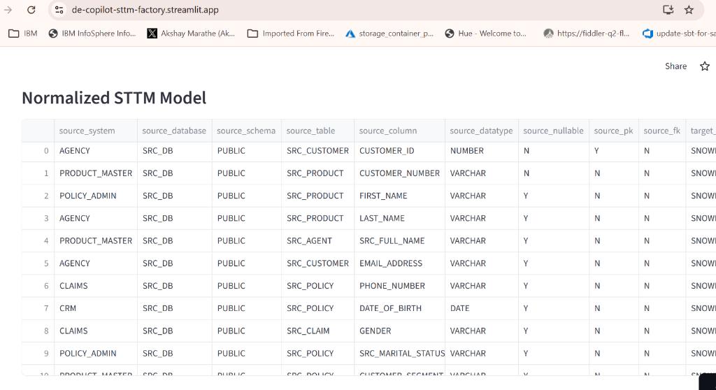Click the address bar URL

[145, 10]
